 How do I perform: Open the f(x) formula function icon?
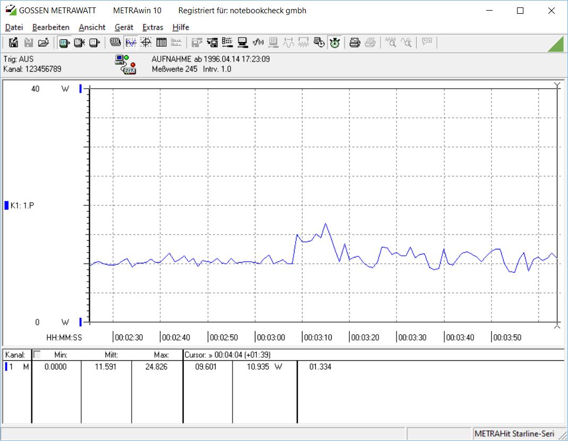click(x=258, y=43)
